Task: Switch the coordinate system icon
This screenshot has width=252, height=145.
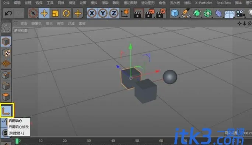Action: pos(125,13)
